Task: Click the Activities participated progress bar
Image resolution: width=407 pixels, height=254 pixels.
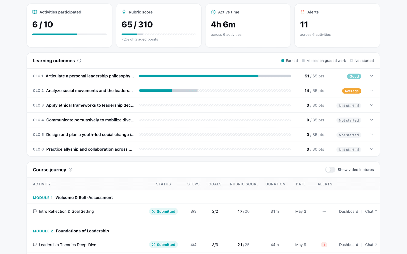Action: pos(69,34)
